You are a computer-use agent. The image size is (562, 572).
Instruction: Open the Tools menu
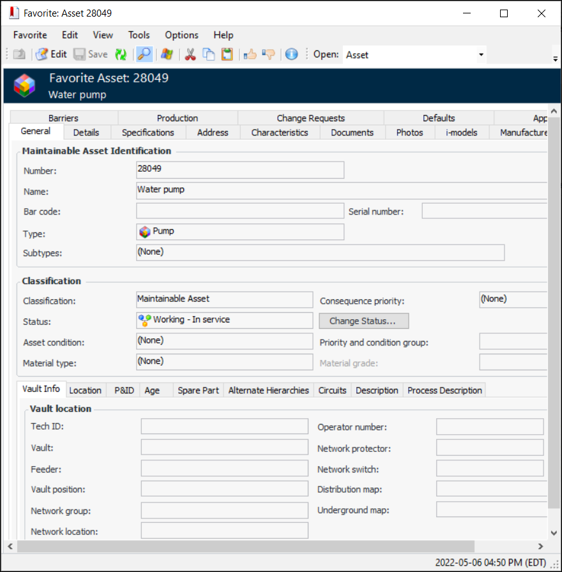139,35
